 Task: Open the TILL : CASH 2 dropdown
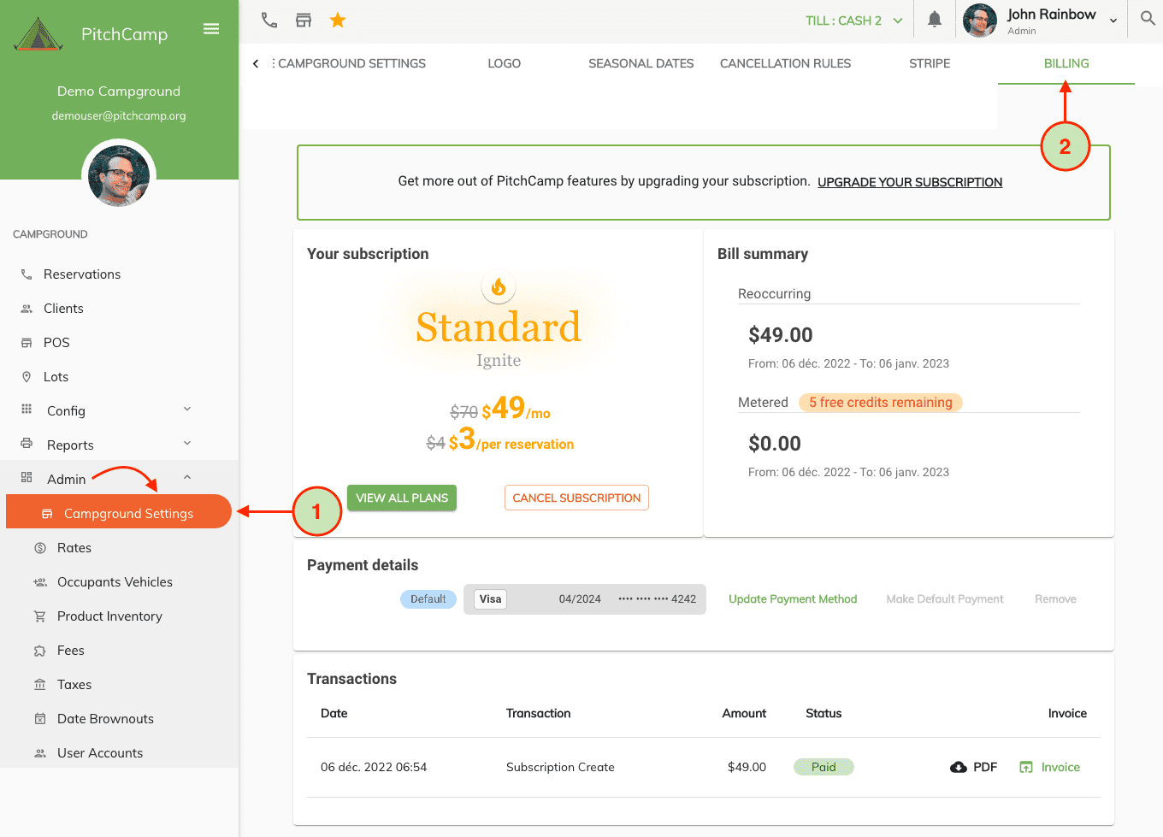pyautogui.click(x=853, y=21)
